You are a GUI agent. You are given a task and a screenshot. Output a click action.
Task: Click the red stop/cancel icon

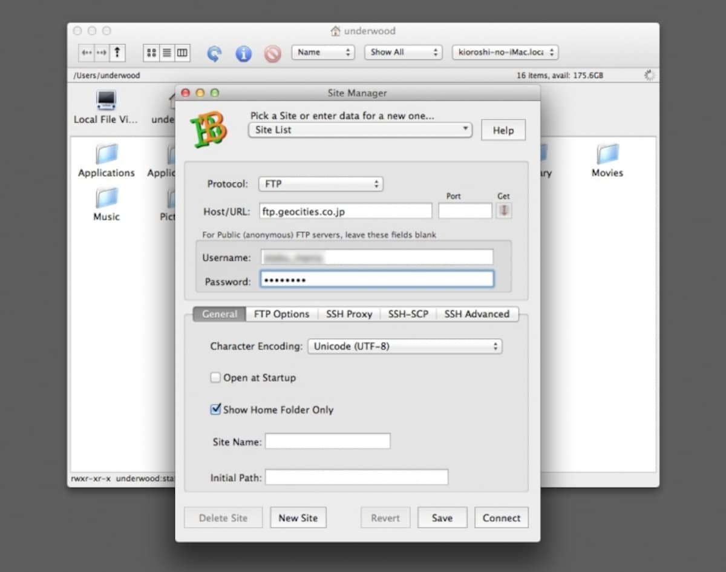point(272,53)
